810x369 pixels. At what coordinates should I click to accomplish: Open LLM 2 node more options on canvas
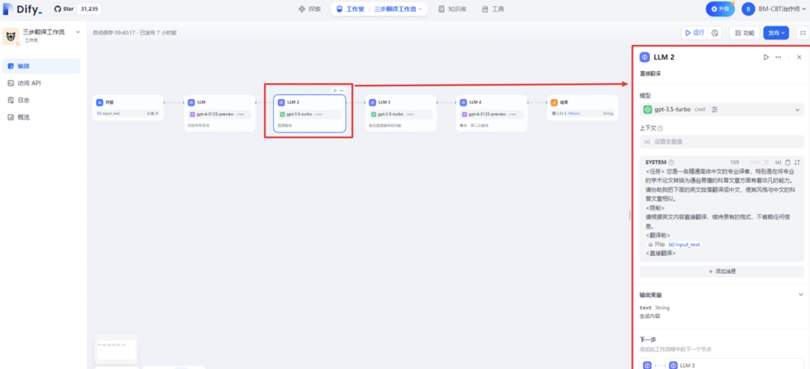[x=341, y=90]
